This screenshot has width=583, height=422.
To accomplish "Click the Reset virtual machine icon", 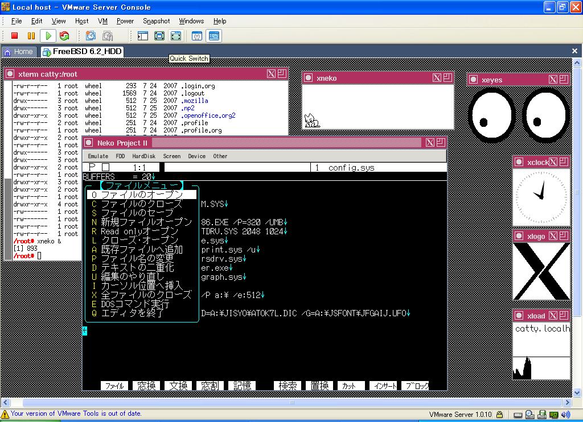I will (64, 36).
